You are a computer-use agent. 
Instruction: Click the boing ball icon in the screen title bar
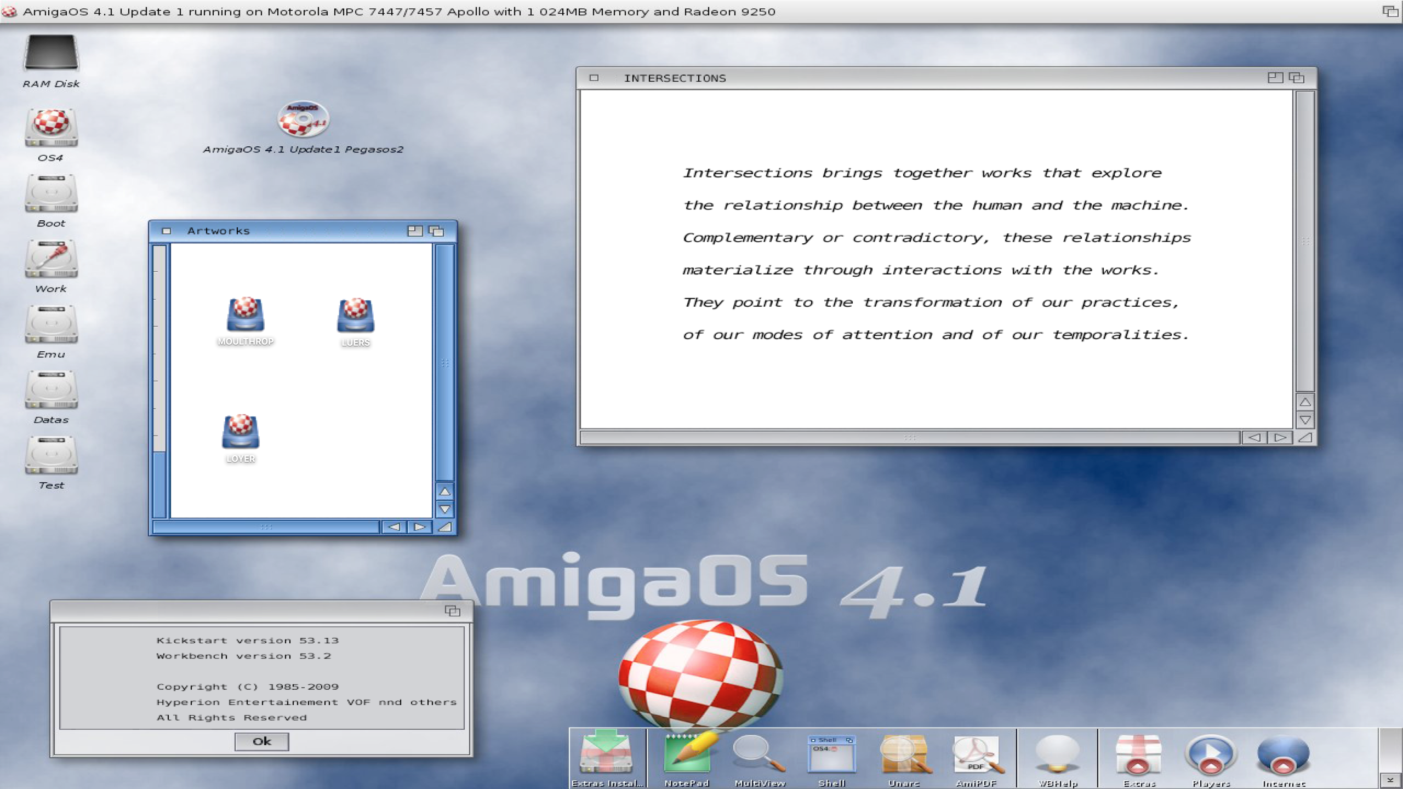pyautogui.click(x=9, y=12)
